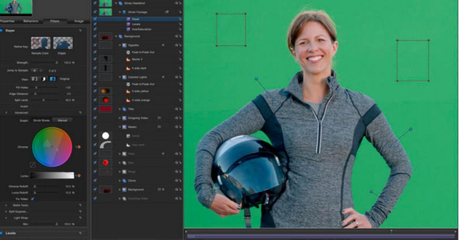Disable the Keyer filter layer checkbox
The image size is (459, 240).
point(95,19)
